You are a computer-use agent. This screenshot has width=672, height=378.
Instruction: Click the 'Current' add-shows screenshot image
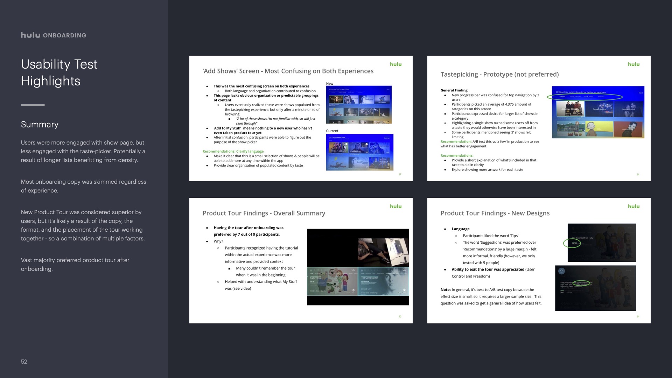[x=359, y=152]
